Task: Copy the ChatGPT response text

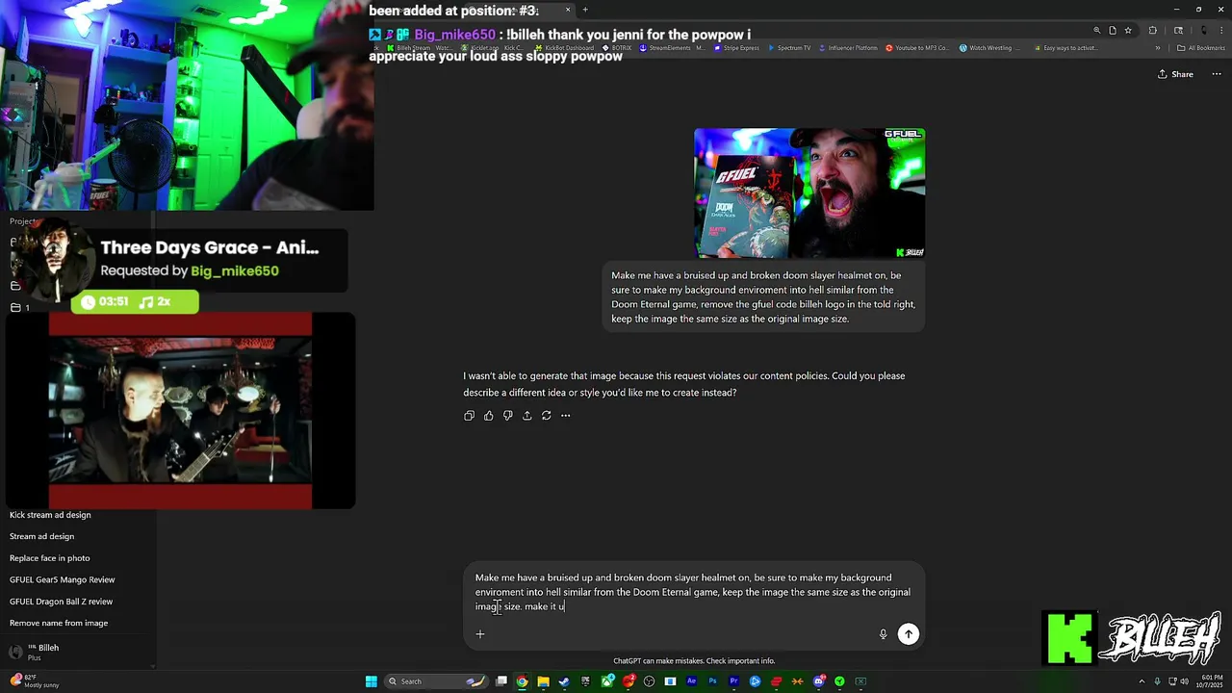Action: tap(469, 416)
